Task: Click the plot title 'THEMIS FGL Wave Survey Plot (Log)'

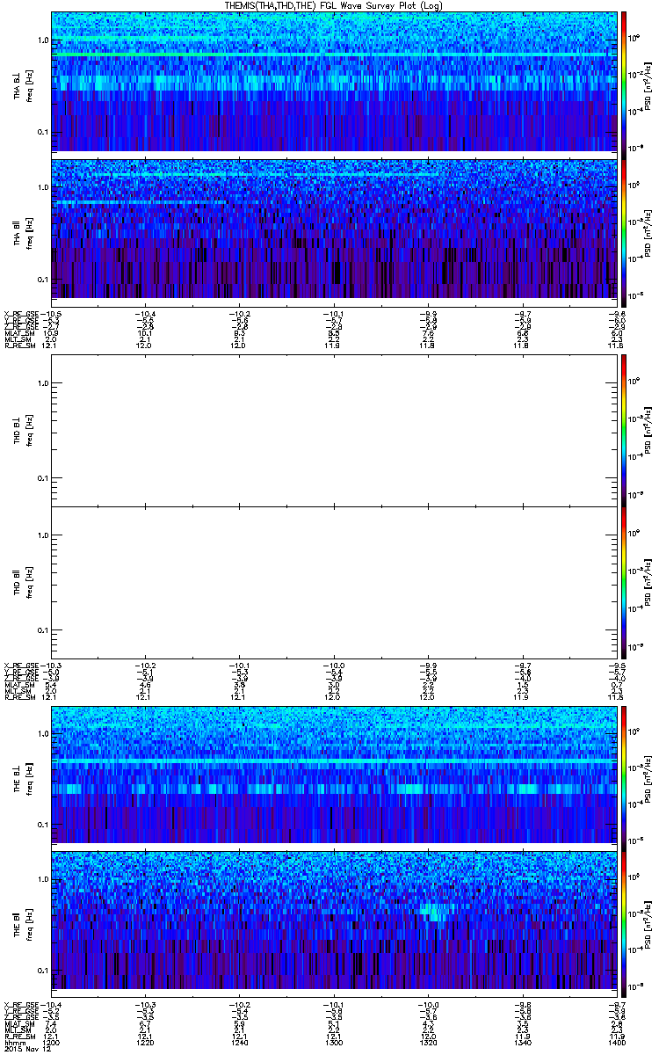Action: (x=334, y=5)
